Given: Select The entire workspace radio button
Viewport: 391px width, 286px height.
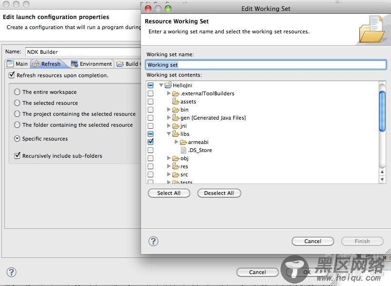Looking at the screenshot, I should pos(17,92).
